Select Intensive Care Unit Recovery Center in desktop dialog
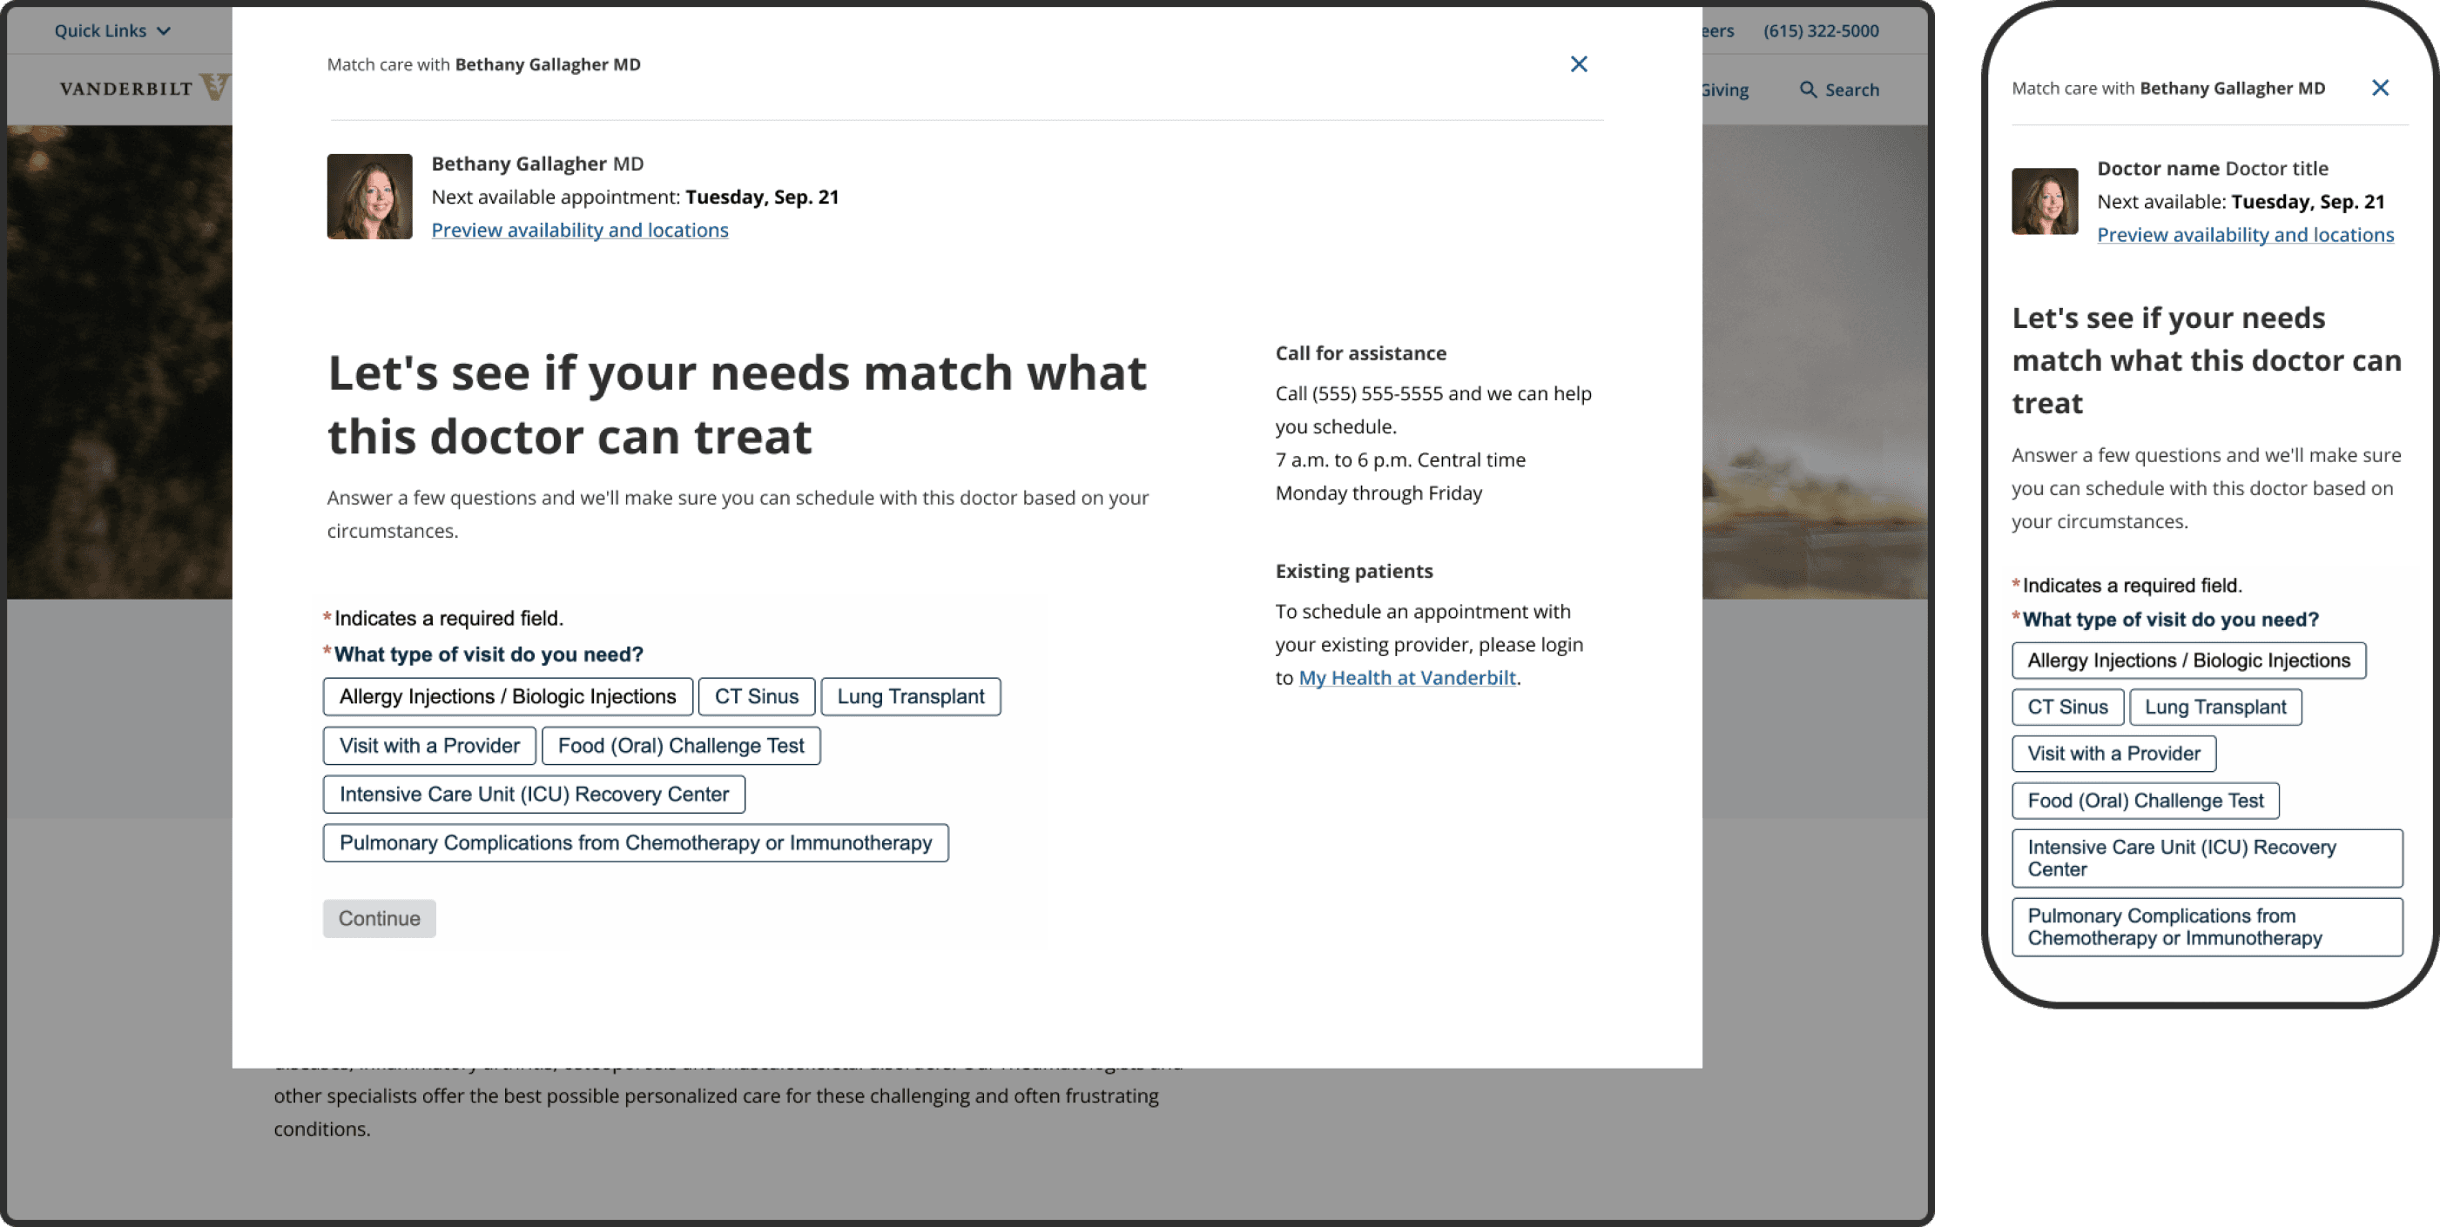This screenshot has height=1227, width=2440. (533, 795)
